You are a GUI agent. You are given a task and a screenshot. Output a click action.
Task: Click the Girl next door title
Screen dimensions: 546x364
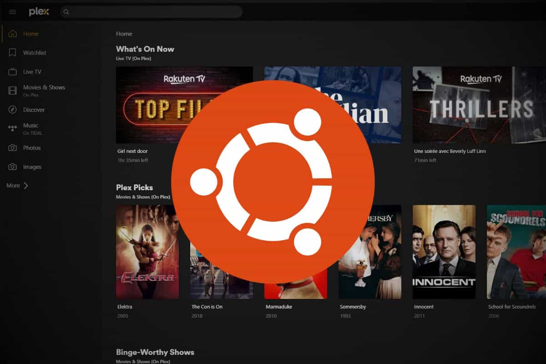(x=132, y=151)
